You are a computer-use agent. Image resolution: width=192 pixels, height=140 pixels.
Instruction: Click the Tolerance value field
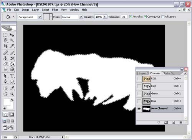click(124, 17)
